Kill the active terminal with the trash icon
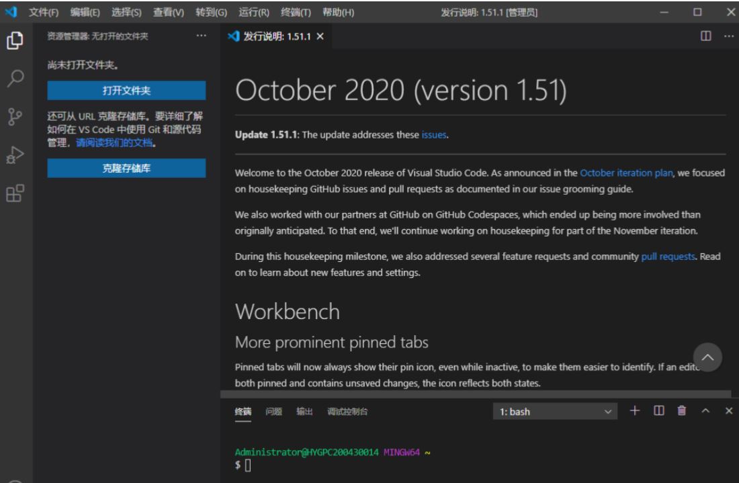Image resolution: width=739 pixels, height=483 pixels. [683, 411]
